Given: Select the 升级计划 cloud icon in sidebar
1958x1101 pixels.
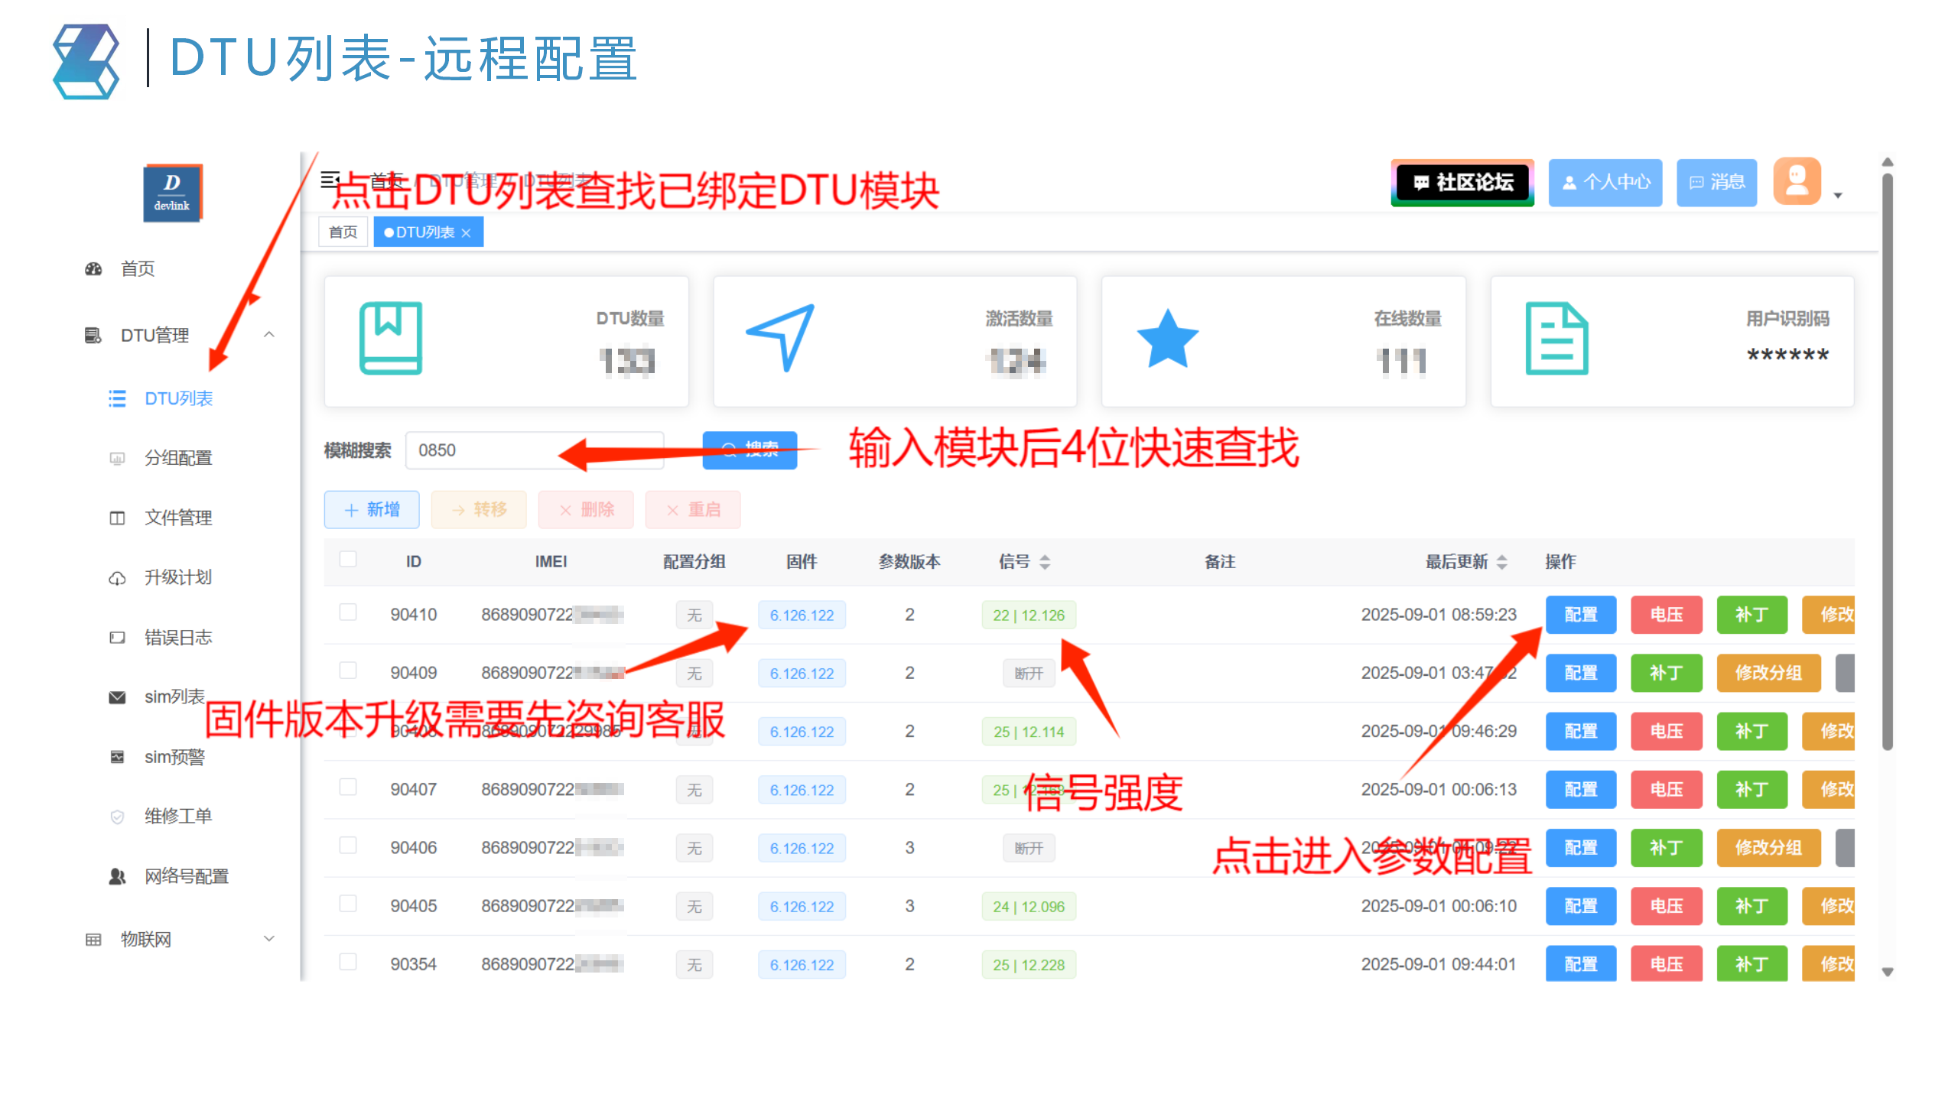Looking at the screenshot, I should tap(116, 577).
